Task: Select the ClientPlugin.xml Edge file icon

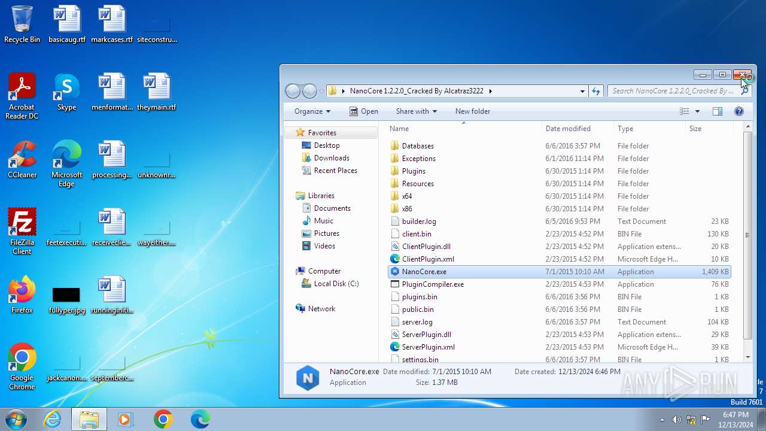Action: pyautogui.click(x=394, y=259)
